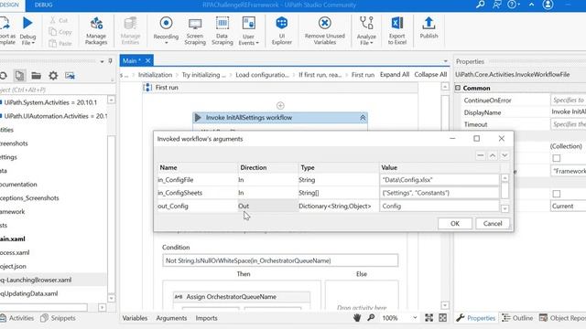The image size is (586, 329).
Task: Open the Screen Scraping tool
Action: coord(195,31)
